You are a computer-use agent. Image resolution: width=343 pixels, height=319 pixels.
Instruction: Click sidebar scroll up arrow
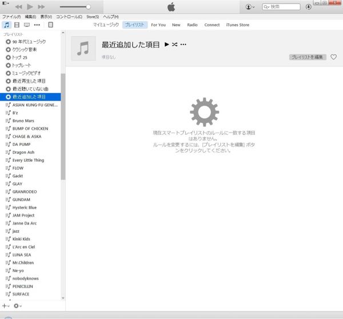coord(63,33)
